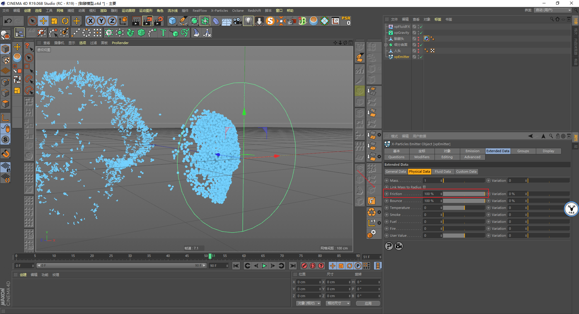Screen dimensions: 579x314
Task: Open the 相对尺寸 dropdown
Action: coord(338,303)
